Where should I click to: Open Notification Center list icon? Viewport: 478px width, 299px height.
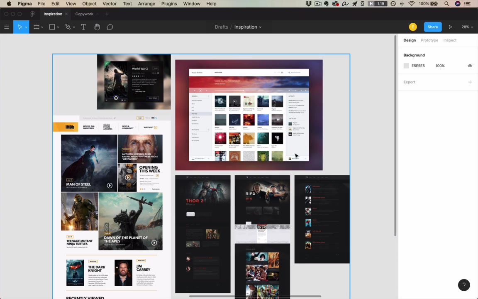click(x=467, y=4)
